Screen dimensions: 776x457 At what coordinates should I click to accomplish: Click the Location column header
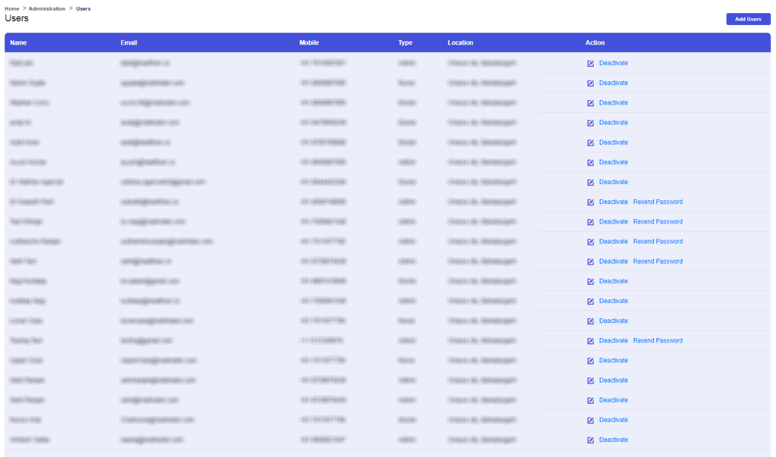click(460, 43)
